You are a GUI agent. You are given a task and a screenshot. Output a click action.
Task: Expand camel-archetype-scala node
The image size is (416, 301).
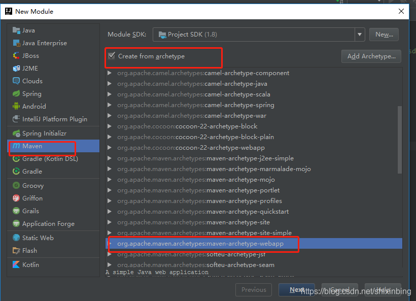click(x=109, y=94)
